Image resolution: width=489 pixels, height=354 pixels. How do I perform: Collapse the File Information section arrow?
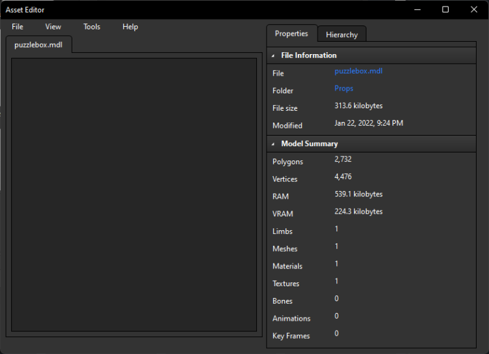pos(273,56)
